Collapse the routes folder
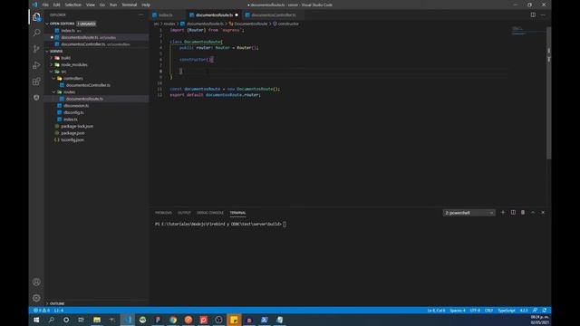This screenshot has width=580, height=326. 69,92
